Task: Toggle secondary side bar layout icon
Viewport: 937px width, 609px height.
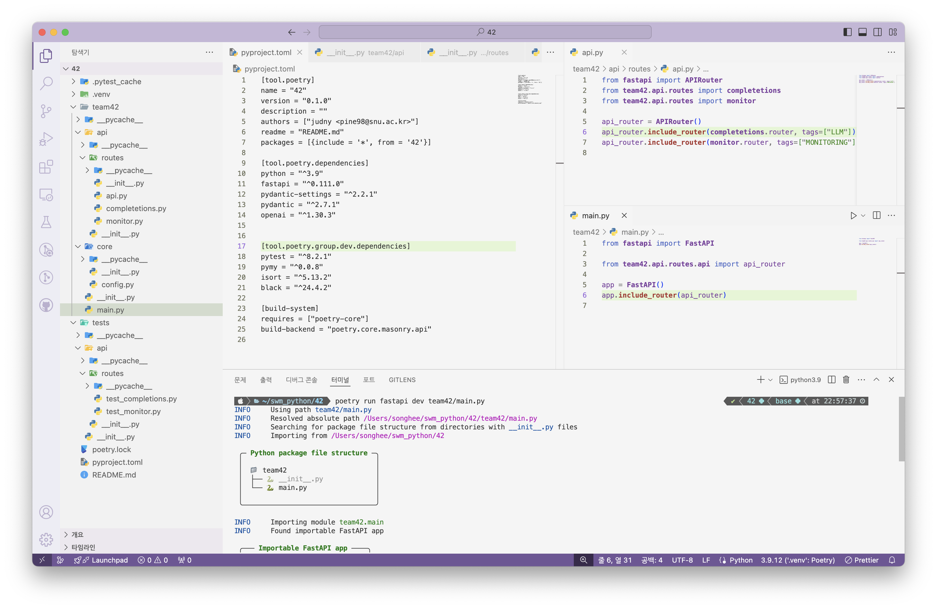Action: [877, 32]
